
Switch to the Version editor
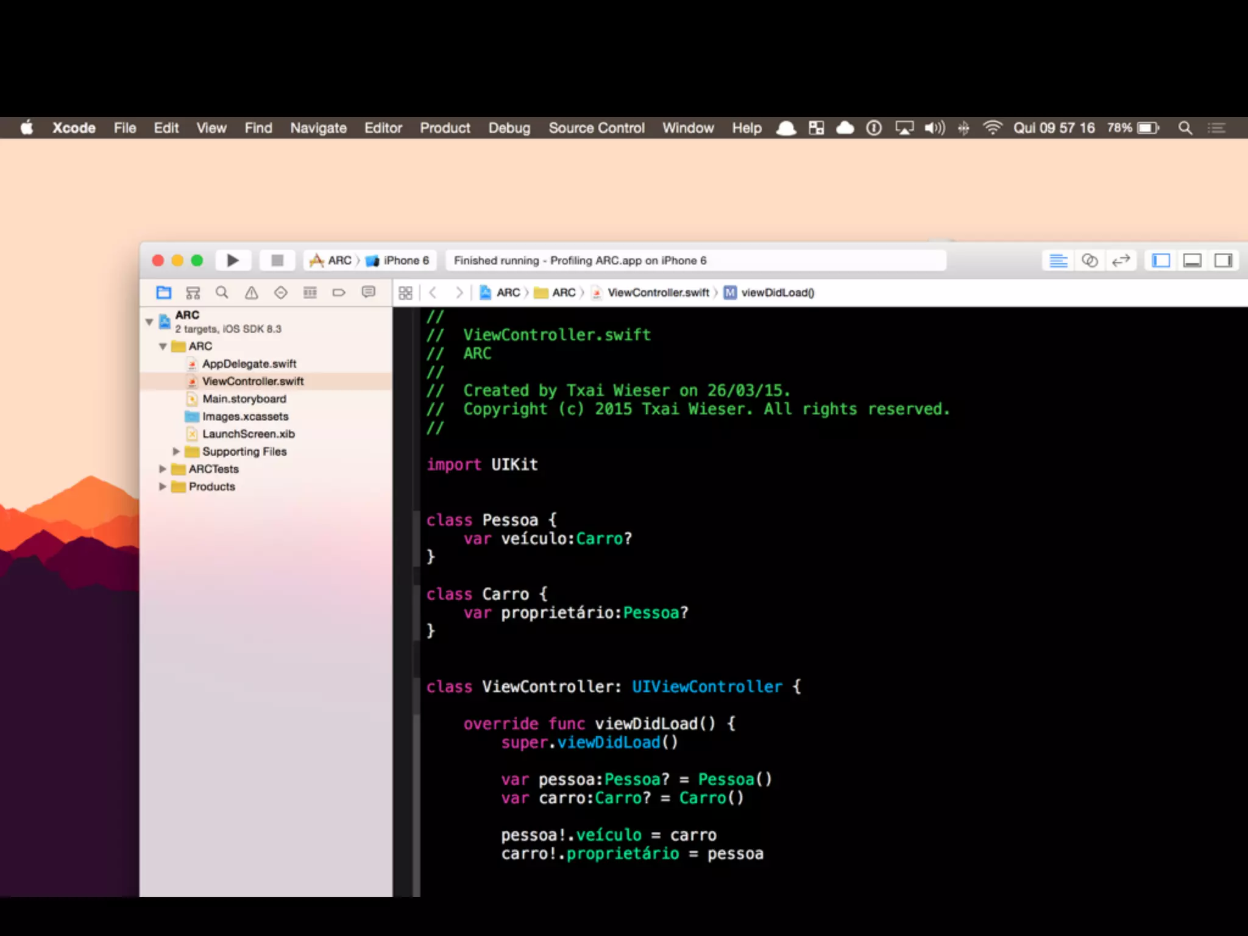pos(1121,261)
